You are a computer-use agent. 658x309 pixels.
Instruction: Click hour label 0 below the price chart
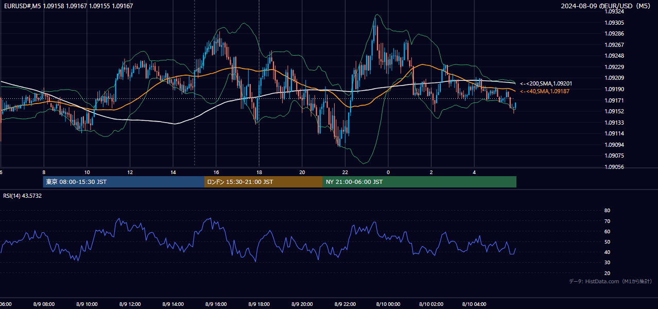pyautogui.click(x=388, y=173)
